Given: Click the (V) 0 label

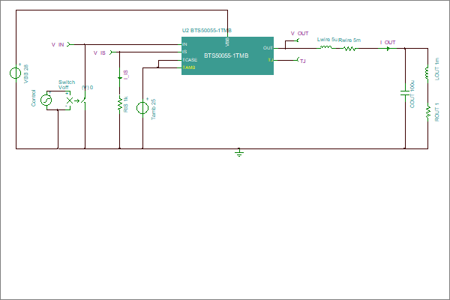Looking at the screenshot, I should [87, 88].
